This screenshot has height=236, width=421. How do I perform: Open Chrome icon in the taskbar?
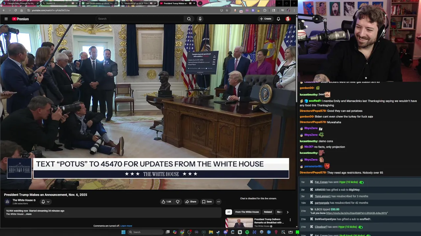(x=182, y=232)
